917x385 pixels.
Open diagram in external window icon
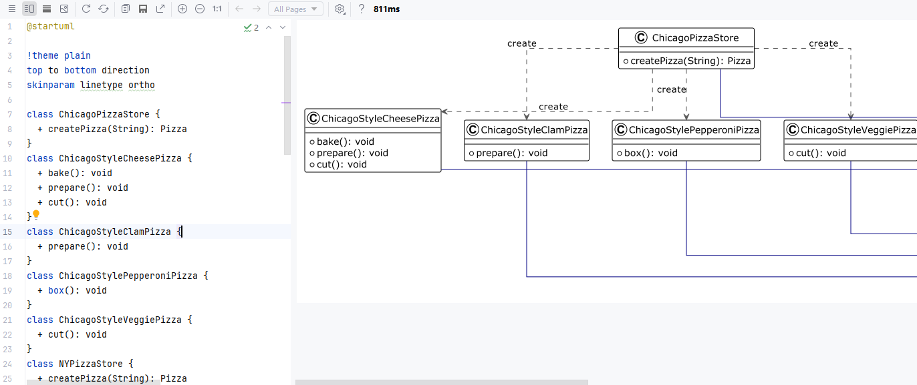pos(160,9)
